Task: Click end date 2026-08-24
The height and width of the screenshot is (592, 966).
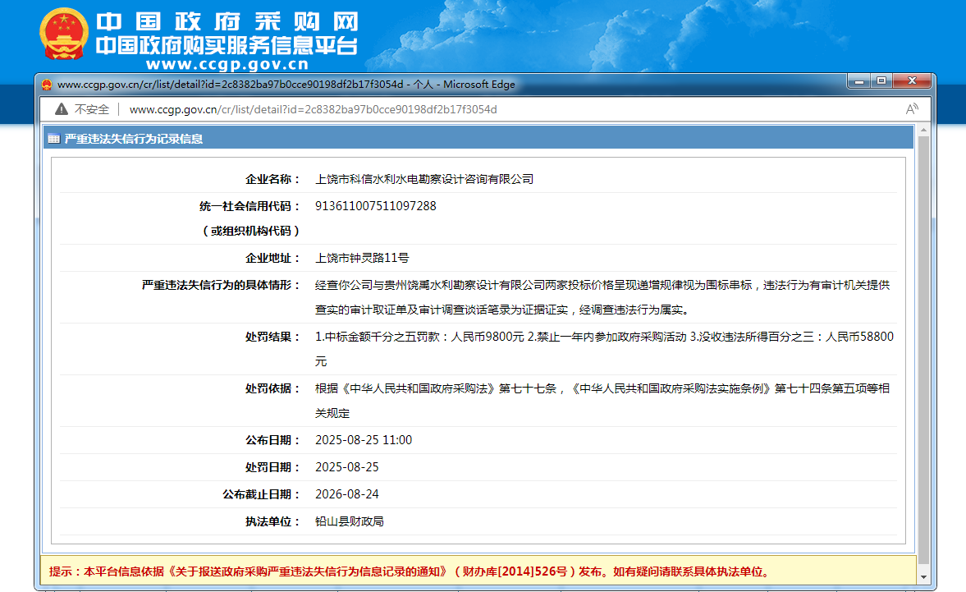Action: coord(347,494)
